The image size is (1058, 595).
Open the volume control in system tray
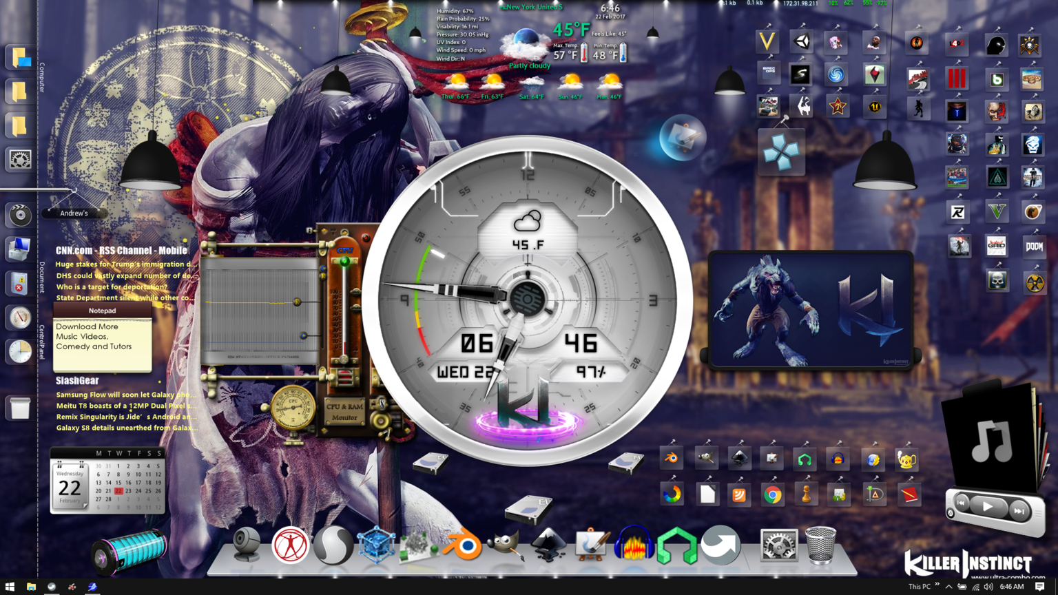(x=988, y=587)
